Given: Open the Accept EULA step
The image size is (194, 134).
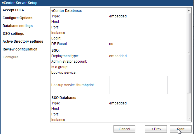Looking at the screenshot, I should (x=13, y=10).
